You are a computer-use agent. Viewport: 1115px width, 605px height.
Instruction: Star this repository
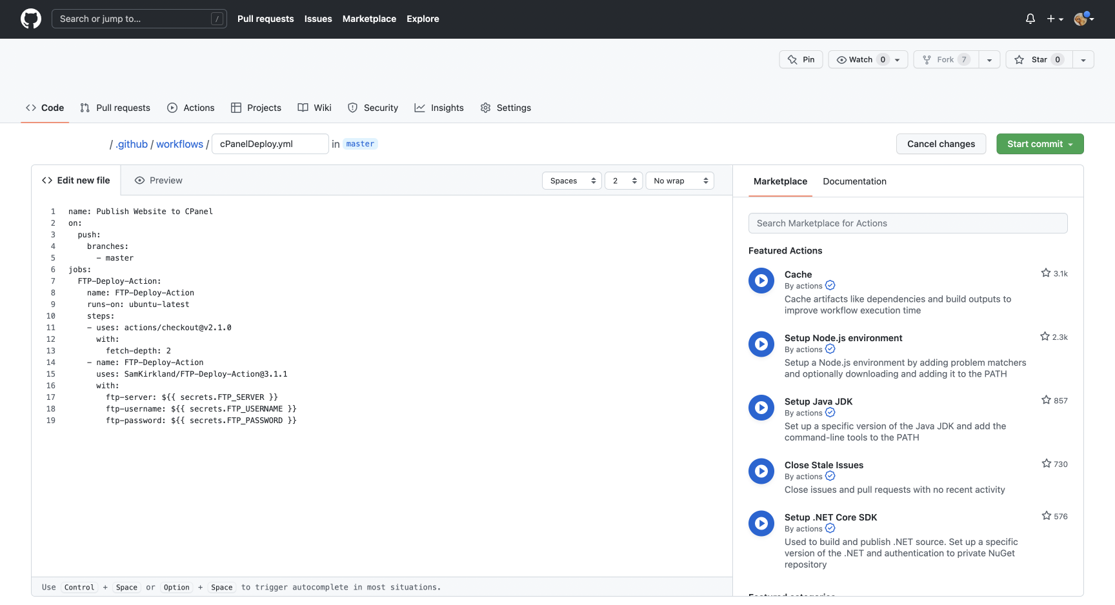tap(1040, 59)
